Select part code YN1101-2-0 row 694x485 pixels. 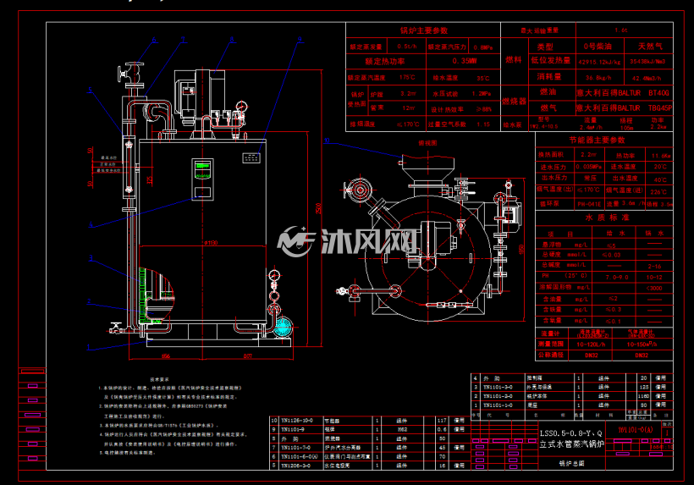tap(498, 396)
